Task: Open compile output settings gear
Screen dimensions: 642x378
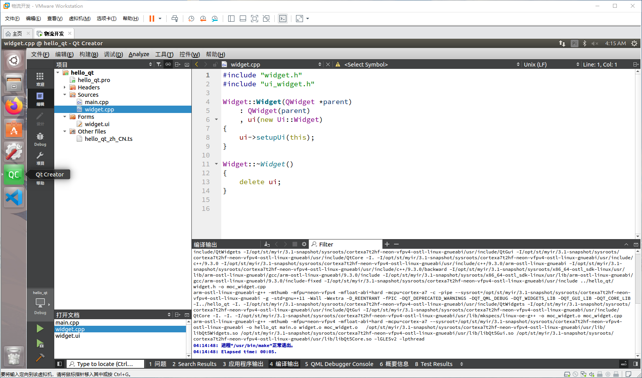Action: (x=304, y=244)
